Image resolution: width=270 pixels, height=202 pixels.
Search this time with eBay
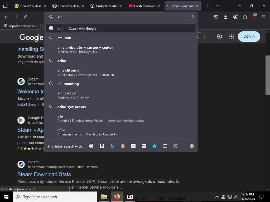(133, 146)
